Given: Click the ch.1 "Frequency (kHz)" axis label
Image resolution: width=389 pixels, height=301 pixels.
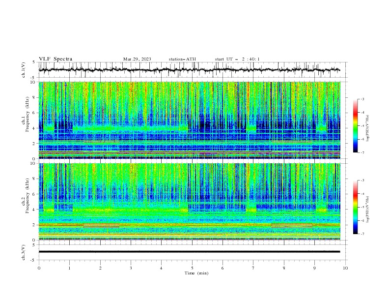Looking at the screenshot, I should (27, 113).
